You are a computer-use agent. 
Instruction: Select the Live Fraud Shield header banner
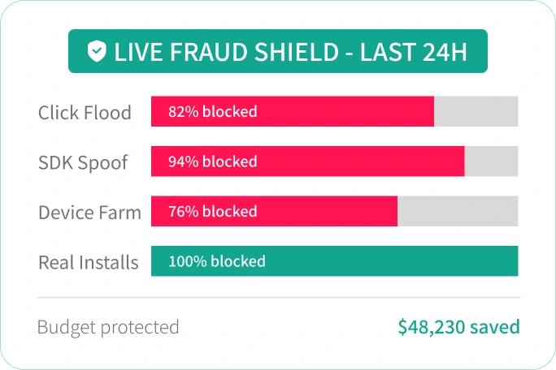tap(278, 51)
